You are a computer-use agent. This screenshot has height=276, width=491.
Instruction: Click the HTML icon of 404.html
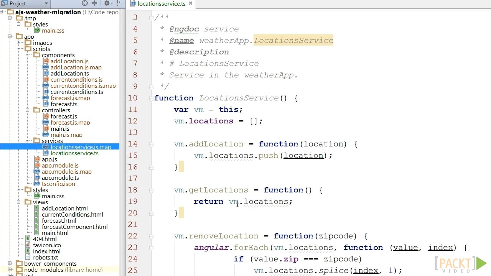click(28, 239)
